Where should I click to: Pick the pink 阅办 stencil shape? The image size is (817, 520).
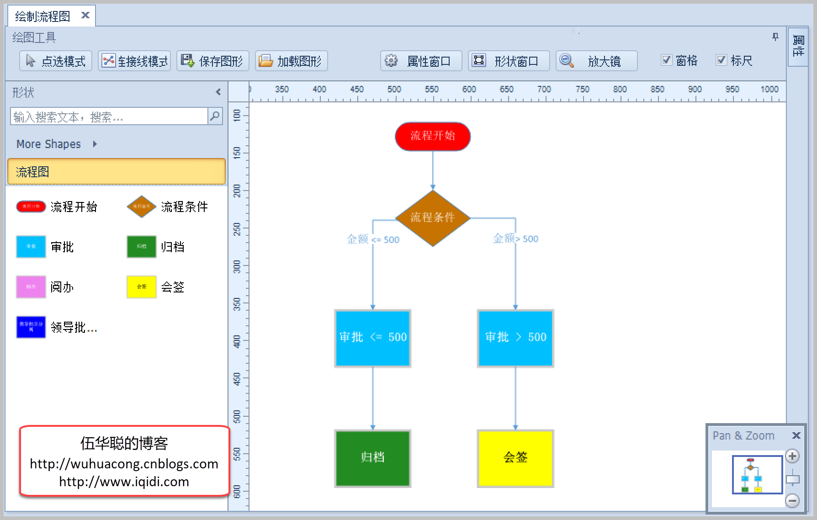(31, 287)
